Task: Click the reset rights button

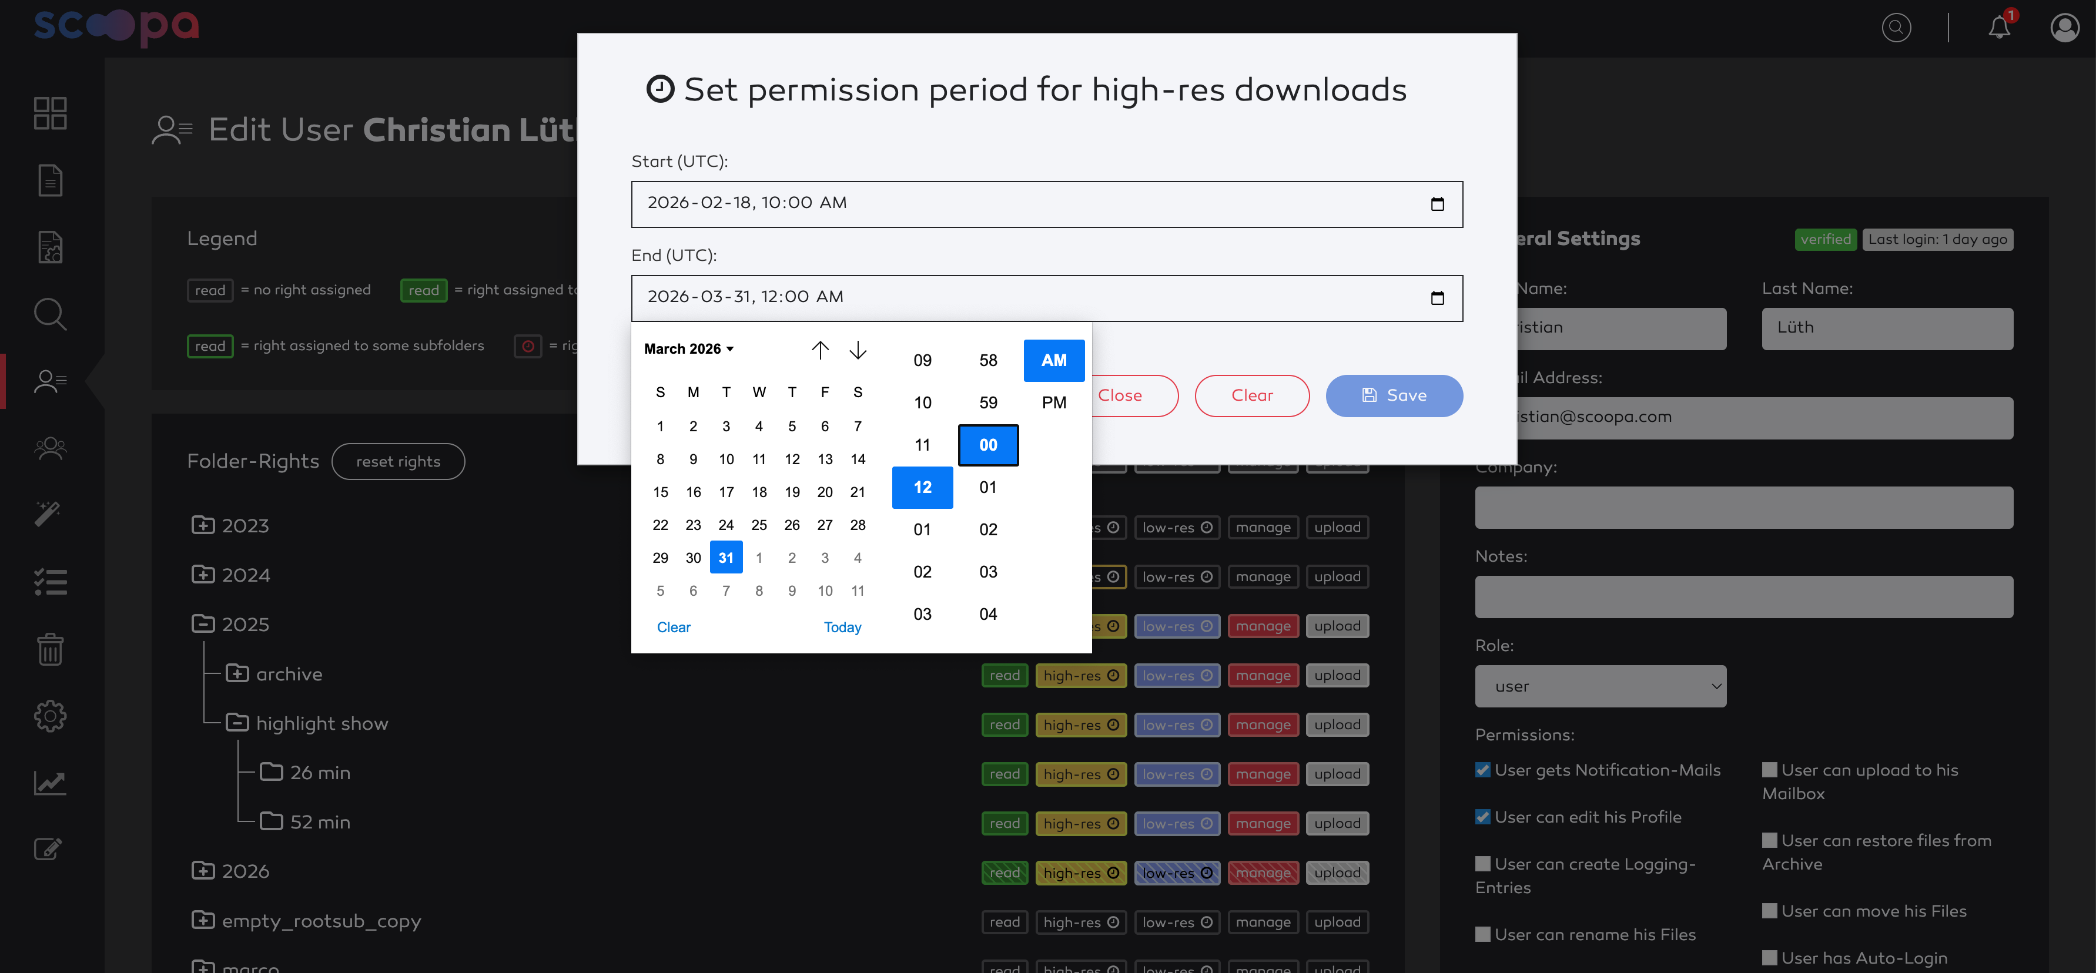Action: 398,462
